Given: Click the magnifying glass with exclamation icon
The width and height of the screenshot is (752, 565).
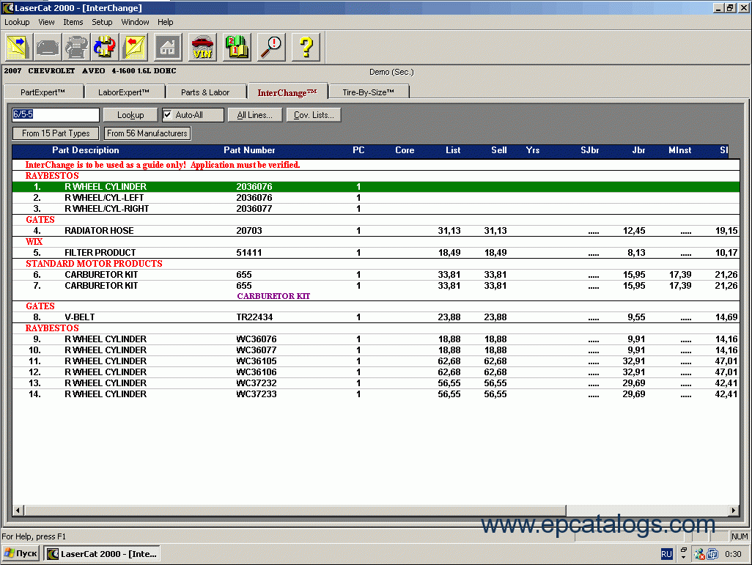Looking at the screenshot, I should (x=271, y=47).
